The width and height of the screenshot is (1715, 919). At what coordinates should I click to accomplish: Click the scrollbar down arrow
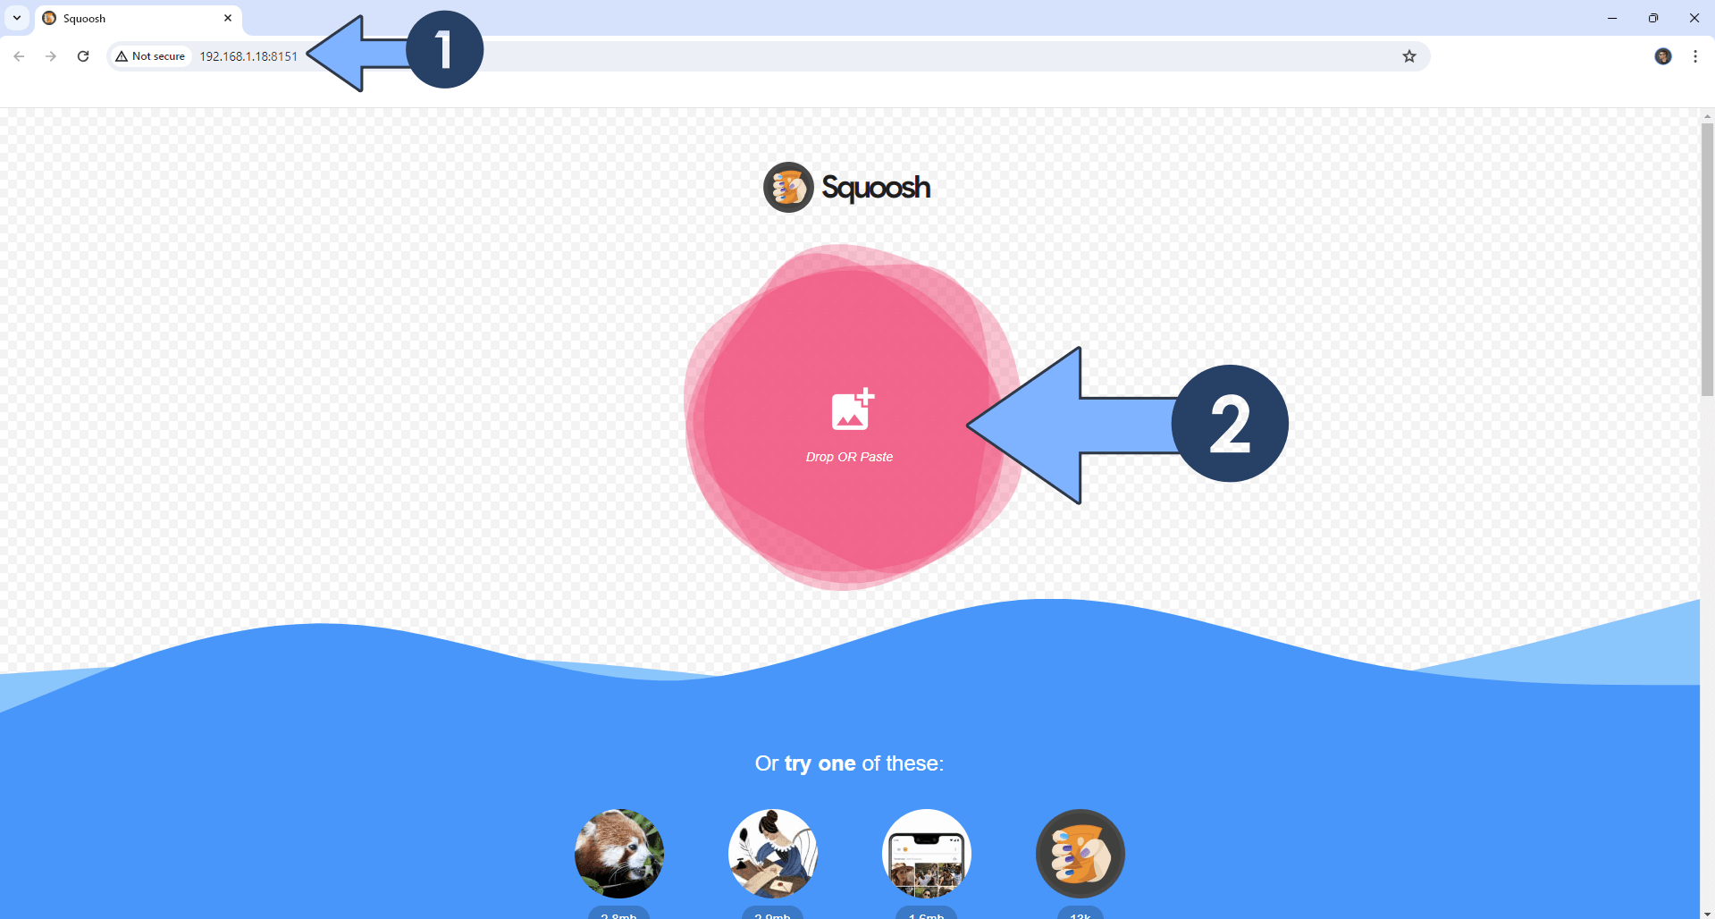[x=1707, y=914]
